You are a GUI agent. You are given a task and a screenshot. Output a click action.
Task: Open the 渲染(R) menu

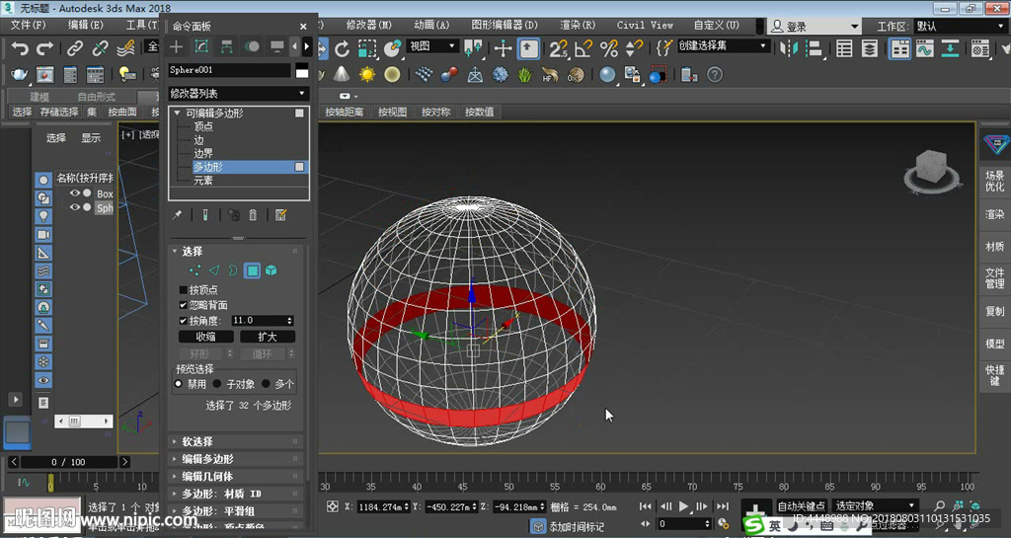(x=578, y=25)
